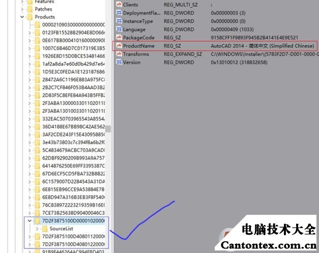
Task: Click folder icon of key 5C4834679ACBC703A9CAD
Action: [37, 150]
